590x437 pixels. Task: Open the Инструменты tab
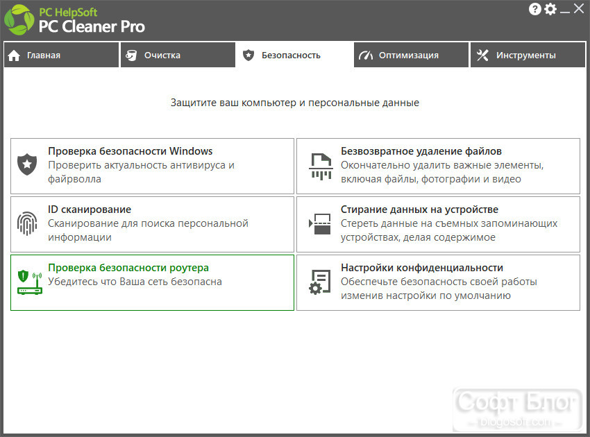click(x=528, y=55)
